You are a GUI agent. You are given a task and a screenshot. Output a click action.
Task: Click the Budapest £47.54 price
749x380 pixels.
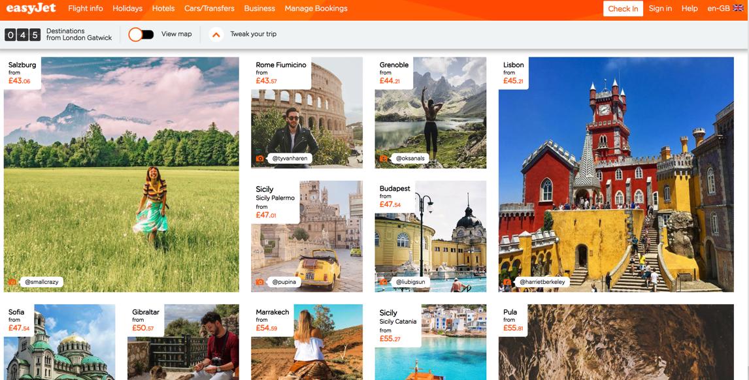point(390,205)
